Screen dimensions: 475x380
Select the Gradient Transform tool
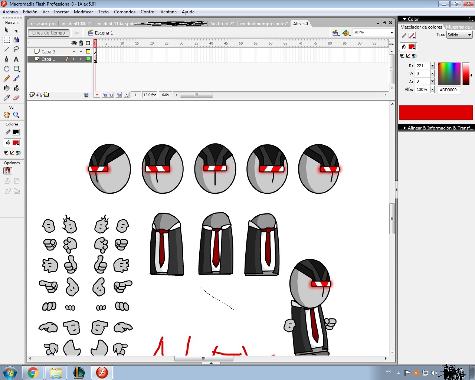[16, 40]
